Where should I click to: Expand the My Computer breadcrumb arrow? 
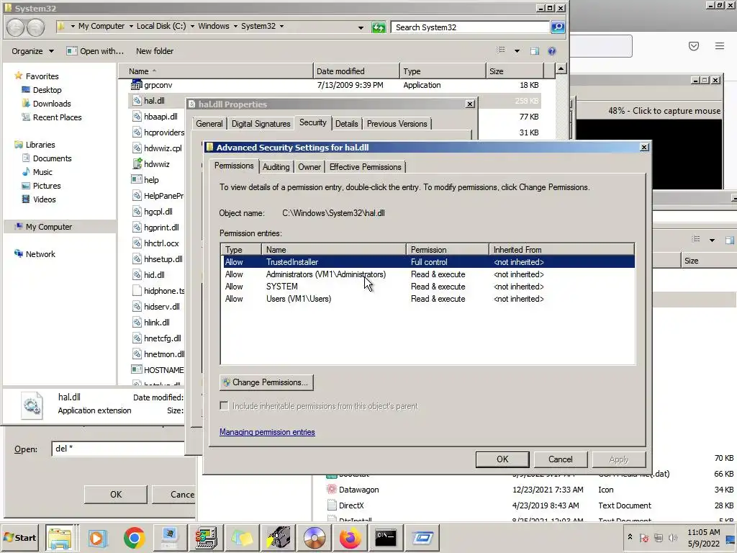pos(131,27)
